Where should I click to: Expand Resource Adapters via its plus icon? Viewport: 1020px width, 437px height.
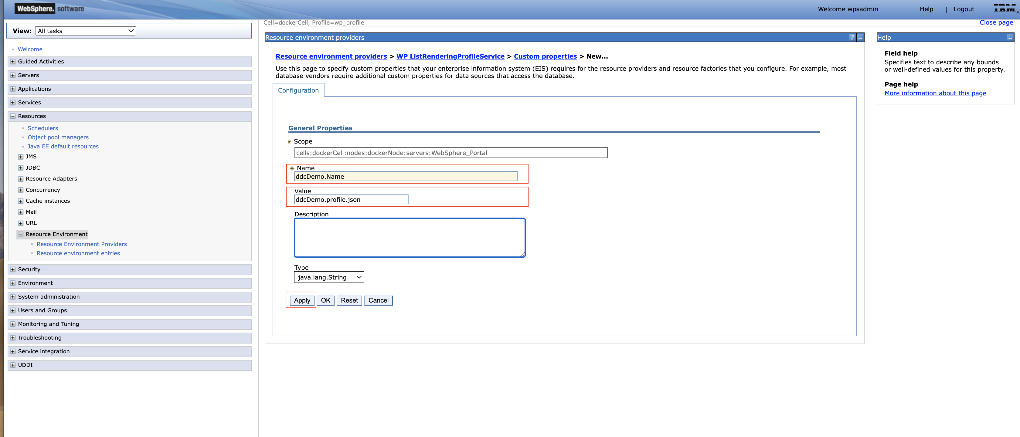tap(21, 178)
